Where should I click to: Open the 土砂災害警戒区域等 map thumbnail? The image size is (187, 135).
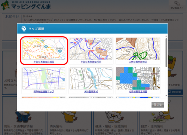(x=44, y=49)
